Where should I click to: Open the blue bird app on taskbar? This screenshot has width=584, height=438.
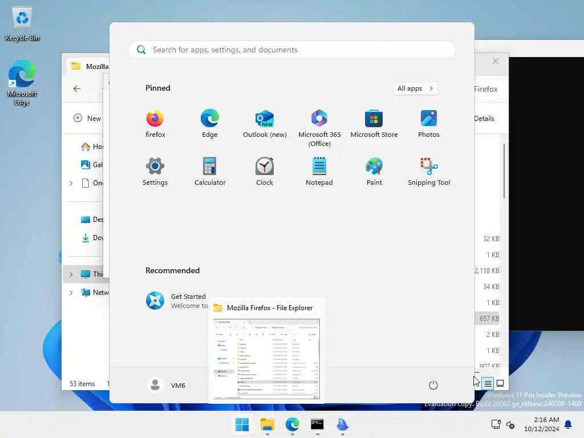point(342,424)
